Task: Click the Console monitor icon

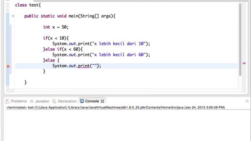Action: (x=82, y=101)
